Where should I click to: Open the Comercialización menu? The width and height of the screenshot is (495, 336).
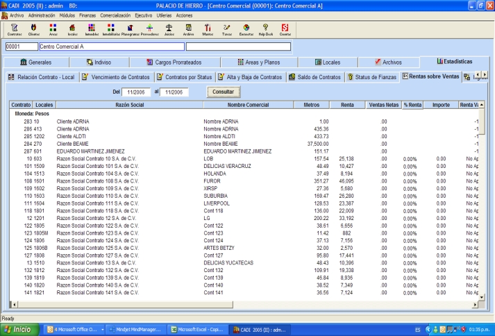click(x=121, y=14)
